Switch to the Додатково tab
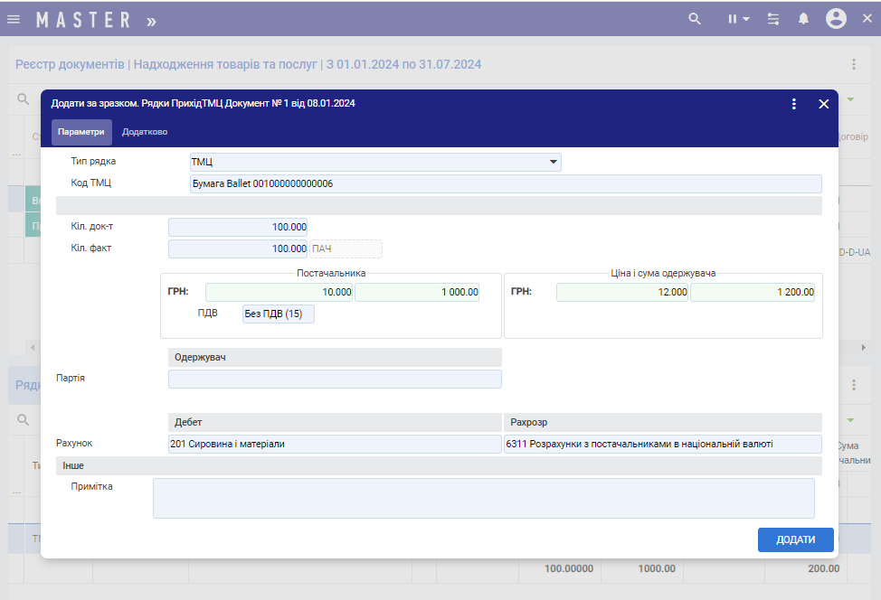The width and height of the screenshot is (881, 600). (145, 132)
